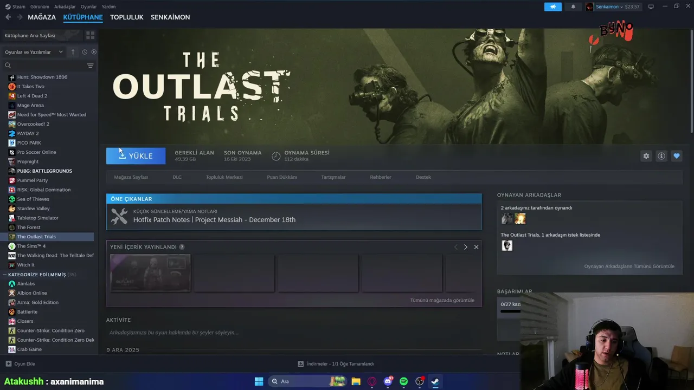Click the forward navigation arrow
Screen dimensions: 694x390
tap(20, 17)
